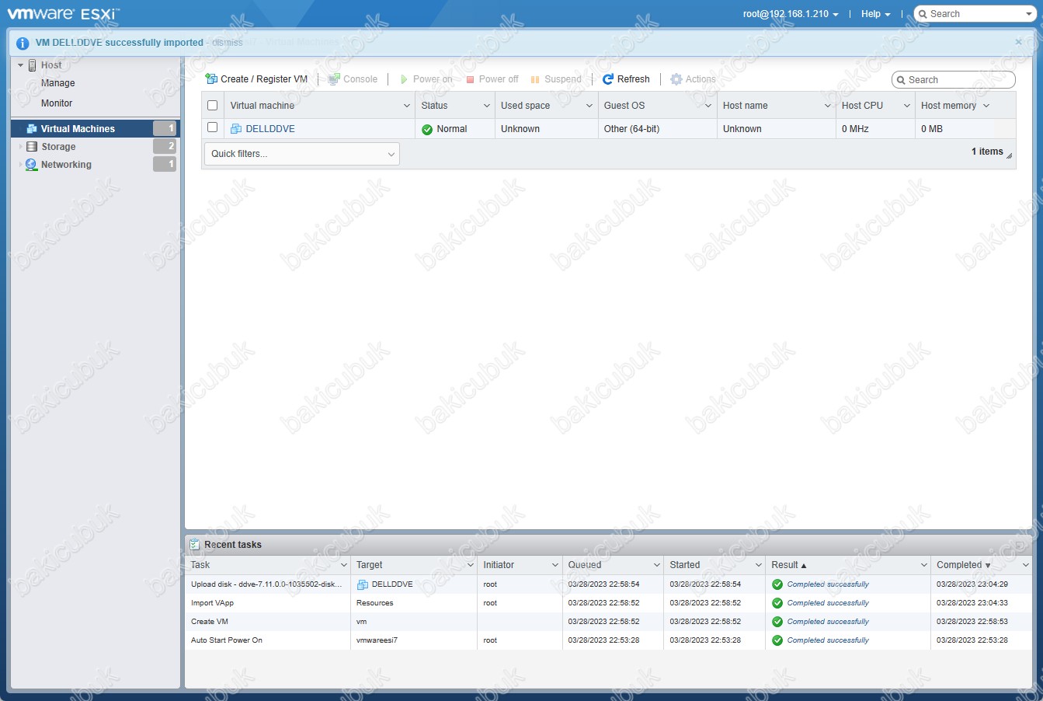Close the notification banner with X
Screen dimensions: 1043x701
tap(1019, 42)
